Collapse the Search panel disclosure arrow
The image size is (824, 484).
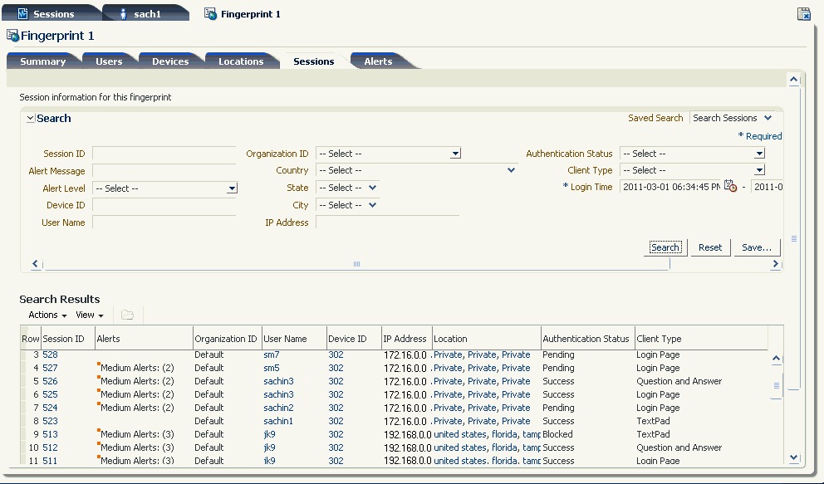(31, 118)
